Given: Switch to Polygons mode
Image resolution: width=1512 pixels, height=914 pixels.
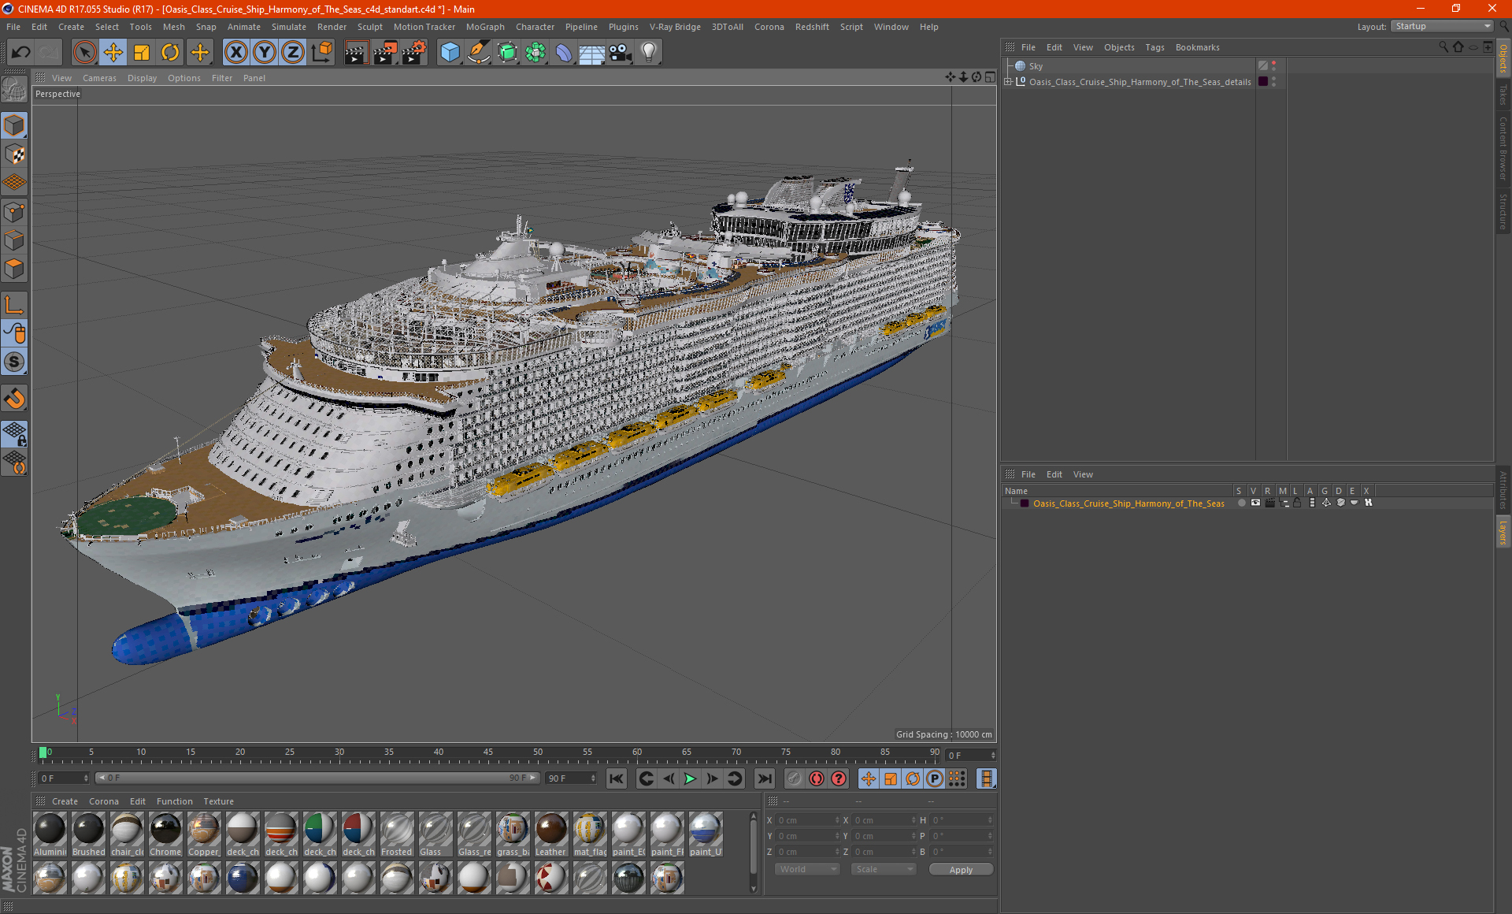Looking at the screenshot, I should pyautogui.click(x=14, y=269).
